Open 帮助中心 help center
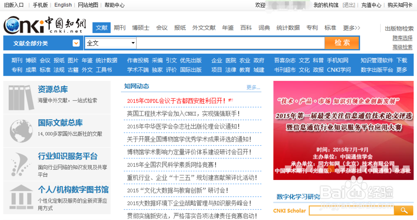417x220 pixels. pos(114,5)
